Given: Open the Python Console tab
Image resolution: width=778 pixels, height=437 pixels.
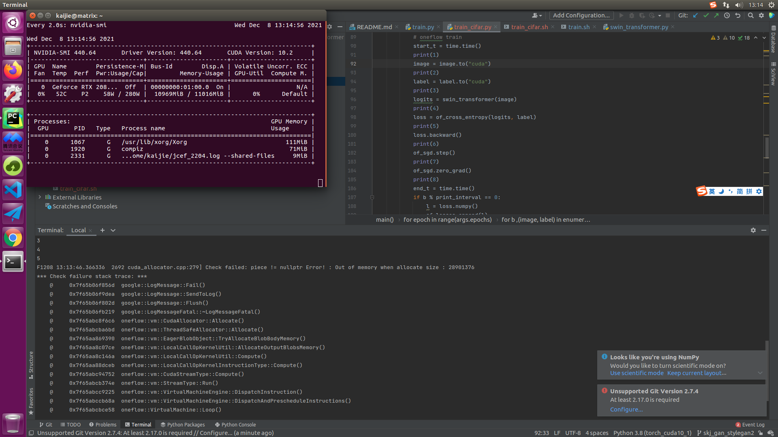Looking at the screenshot, I should [x=235, y=424].
